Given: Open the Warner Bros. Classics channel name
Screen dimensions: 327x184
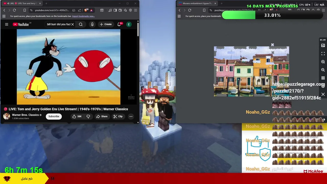Looking at the screenshot, I should pos(25,115).
